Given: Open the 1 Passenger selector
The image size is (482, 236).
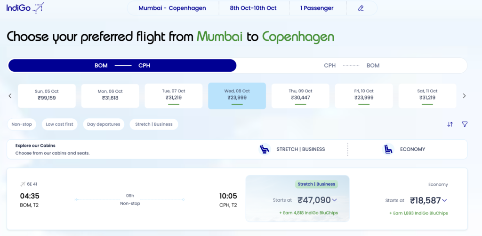Looking at the screenshot, I should pyautogui.click(x=317, y=8).
